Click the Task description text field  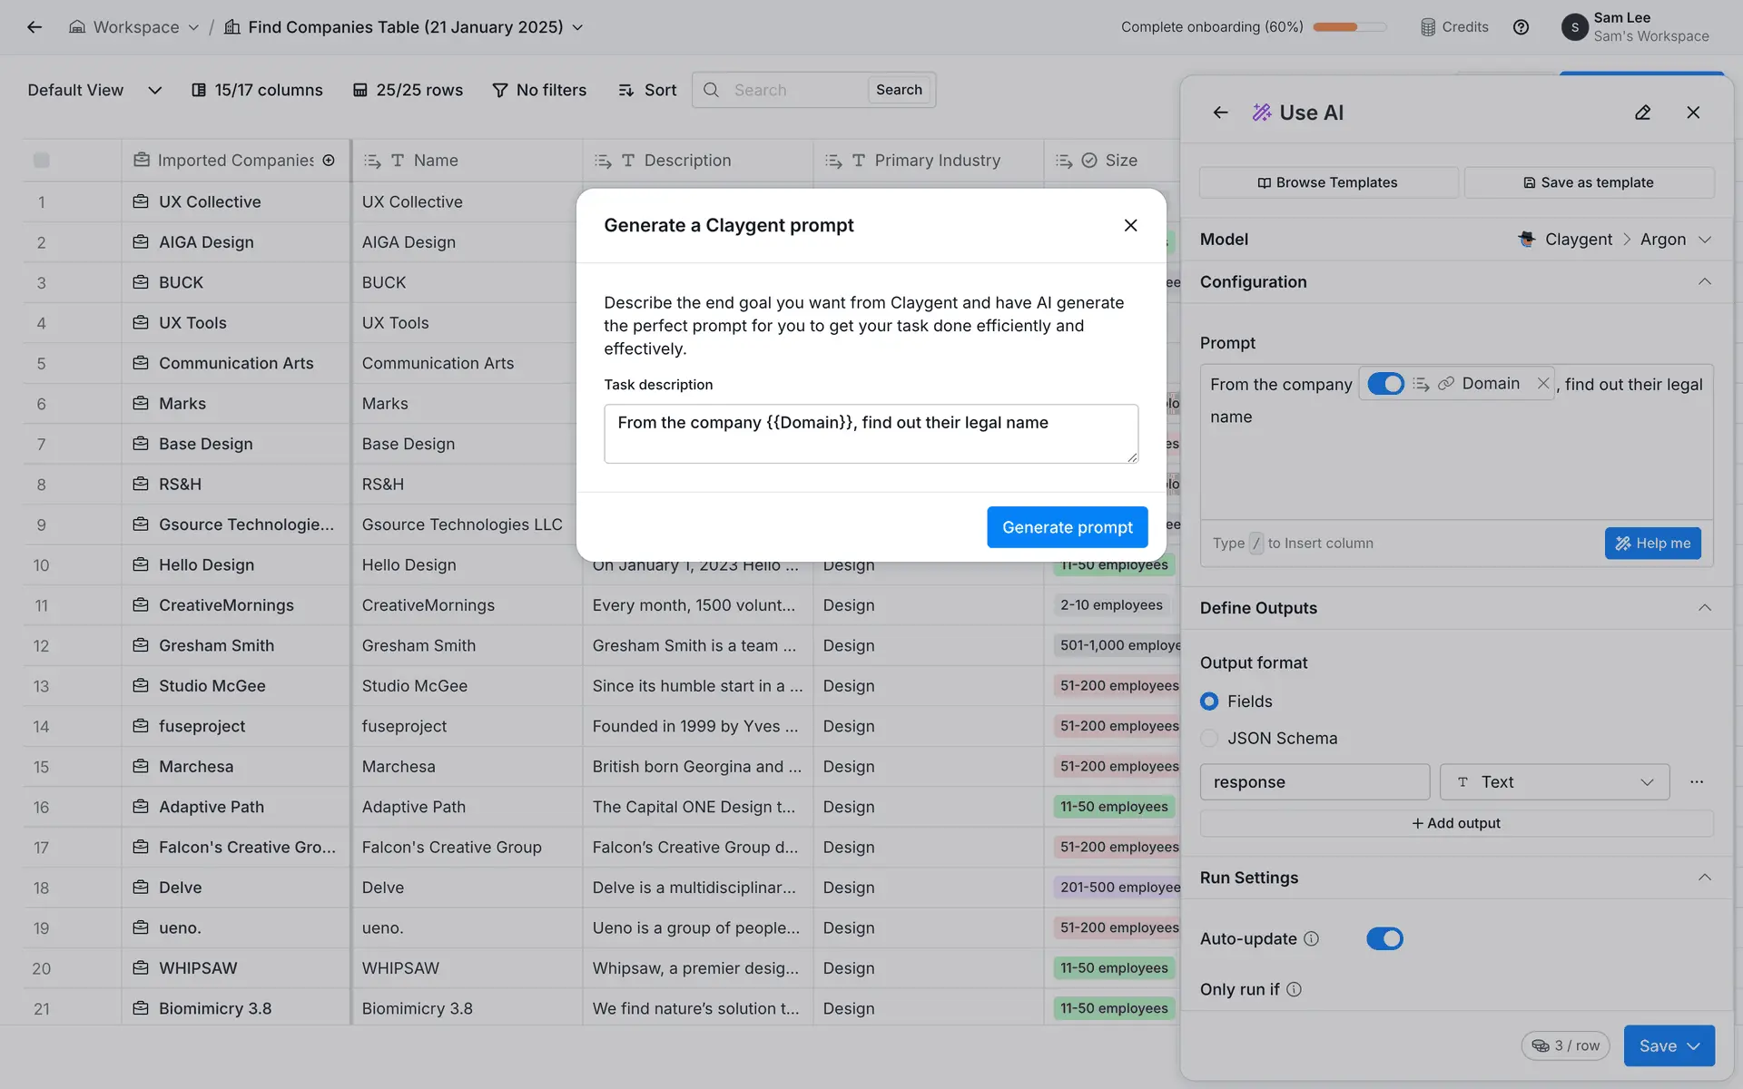(x=870, y=434)
